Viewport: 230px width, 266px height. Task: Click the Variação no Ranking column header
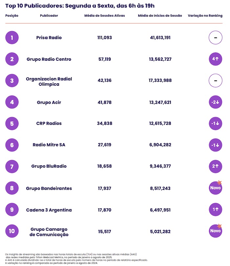click(x=205, y=16)
